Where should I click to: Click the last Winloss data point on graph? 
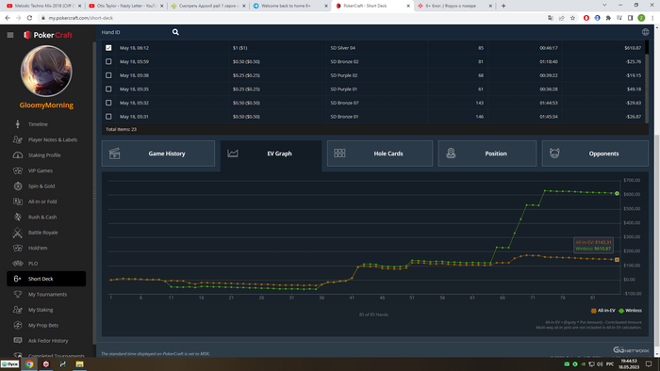point(617,193)
